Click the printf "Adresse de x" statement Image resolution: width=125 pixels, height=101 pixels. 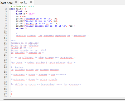[x=37, y=19]
